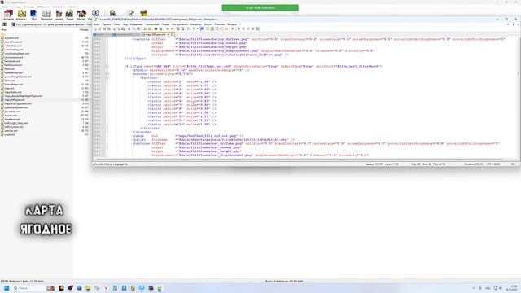Select maps_densityMapHeightTypes.xml in the archive list

[x=24, y=96]
